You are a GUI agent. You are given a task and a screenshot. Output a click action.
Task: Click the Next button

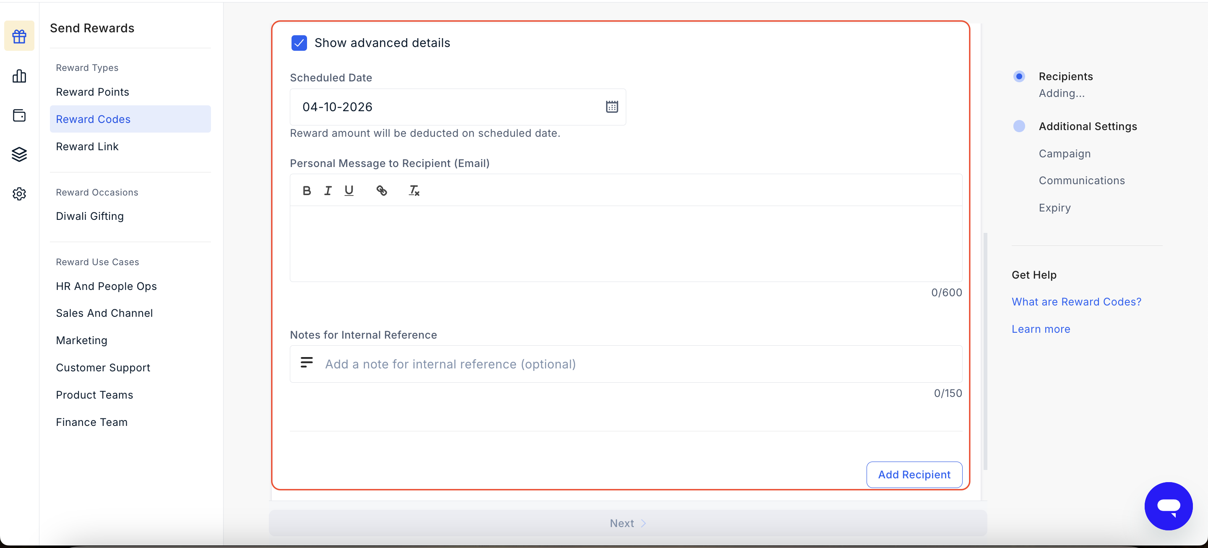click(627, 523)
